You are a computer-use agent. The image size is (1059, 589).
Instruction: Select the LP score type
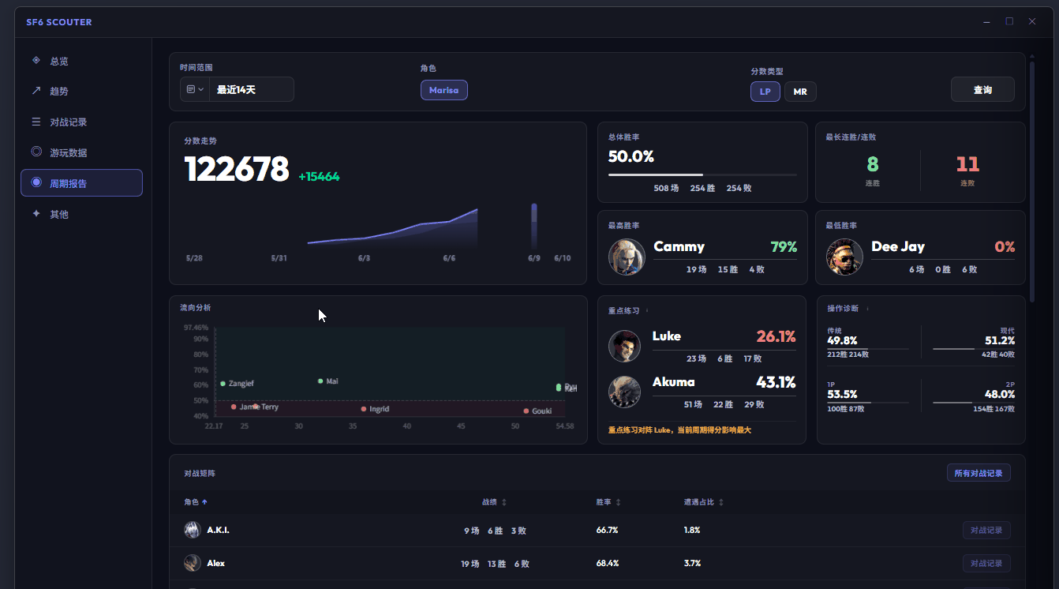pyautogui.click(x=765, y=92)
